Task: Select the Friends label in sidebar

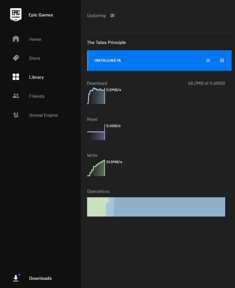Action: pyautogui.click(x=37, y=96)
